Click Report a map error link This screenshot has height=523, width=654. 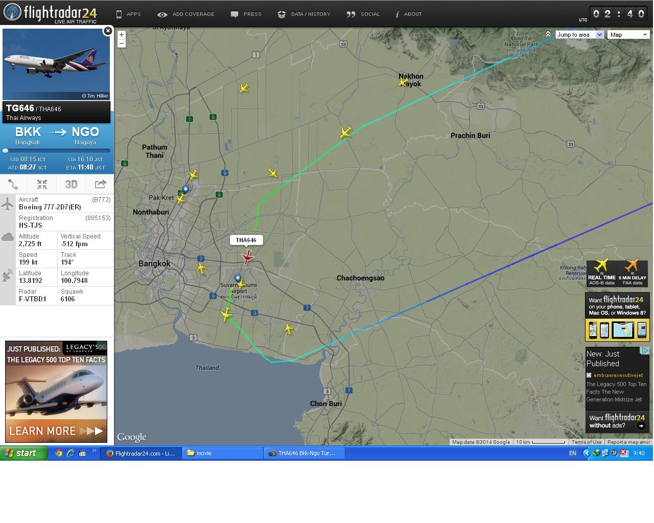click(x=628, y=442)
